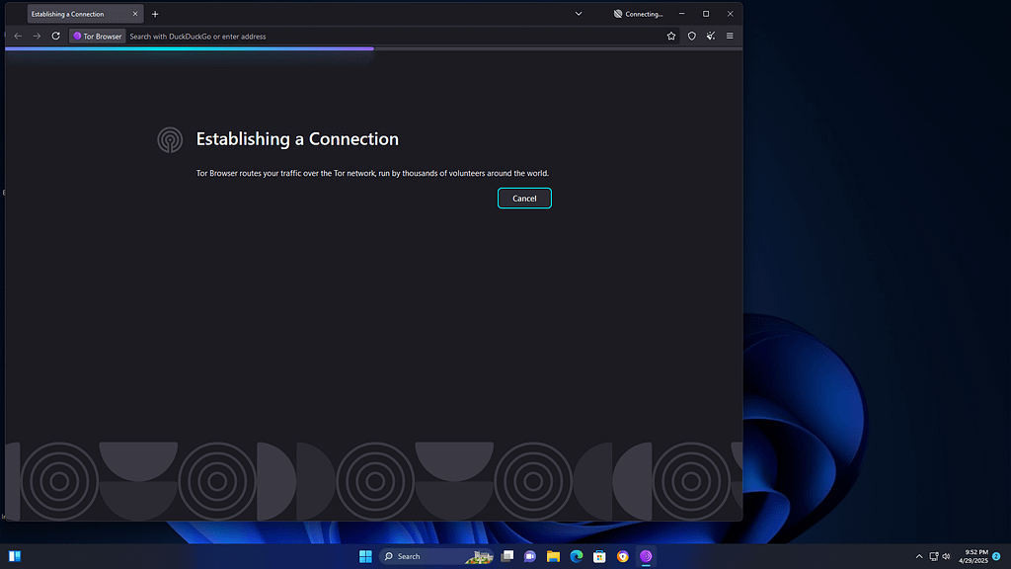Open File Explorer from the taskbar
This screenshot has height=569, width=1011.
click(553, 556)
